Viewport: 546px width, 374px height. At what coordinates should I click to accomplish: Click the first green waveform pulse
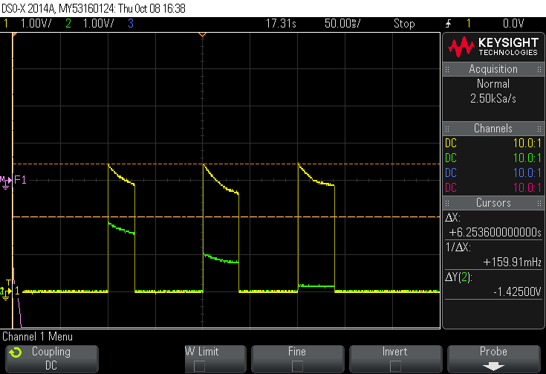(121, 229)
